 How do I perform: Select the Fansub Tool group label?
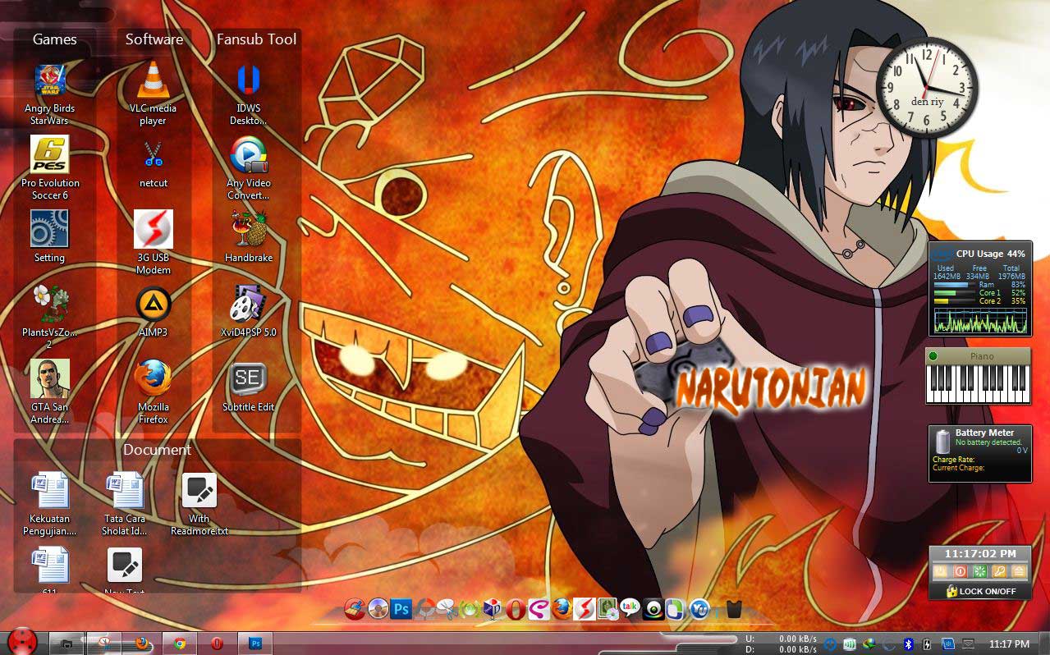(x=255, y=39)
